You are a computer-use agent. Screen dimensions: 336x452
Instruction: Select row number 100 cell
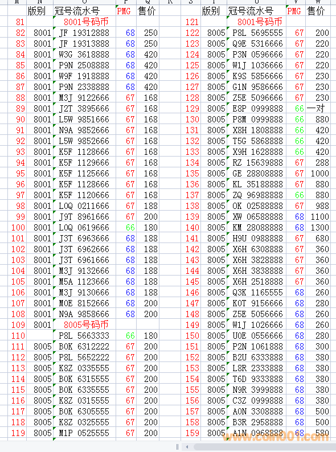pyautogui.click(x=17, y=228)
